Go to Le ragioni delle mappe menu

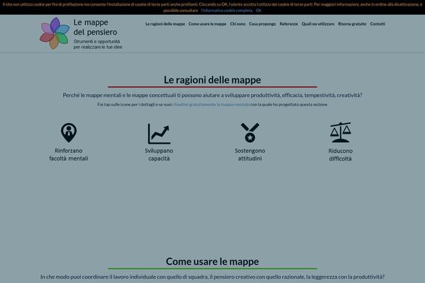pyautogui.click(x=165, y=24)
